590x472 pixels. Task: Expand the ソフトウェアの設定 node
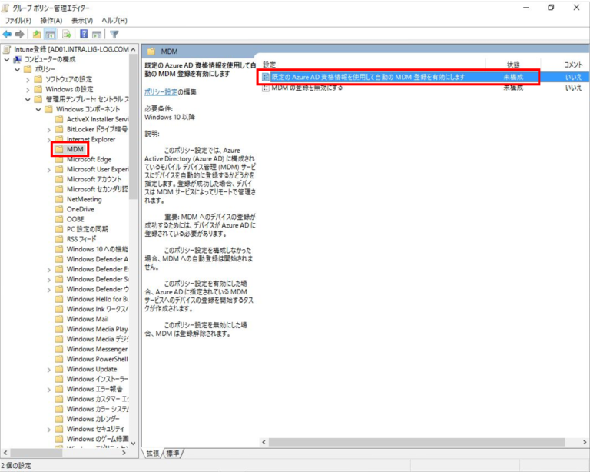click(x=28, y=79)
